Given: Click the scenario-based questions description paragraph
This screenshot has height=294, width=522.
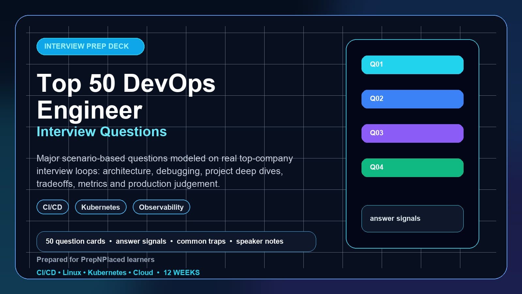Looking at the screenshot, I should pyautogui.click(x=165, y=171).
